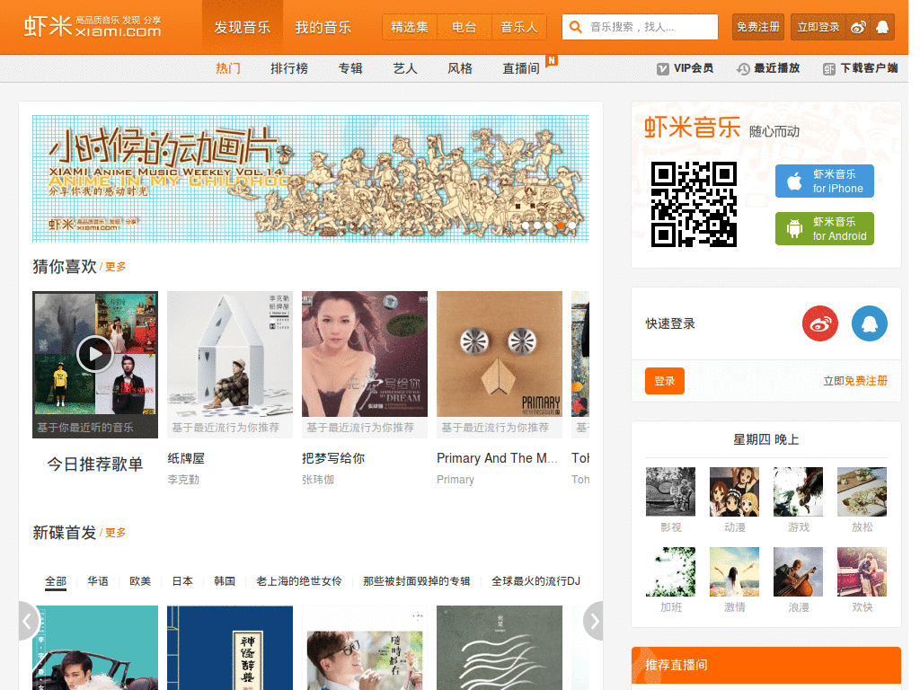Viewport: 920px width, 690px height.
Task: Log in with the blue QQ quick login icon
Action: coord(869,323)
